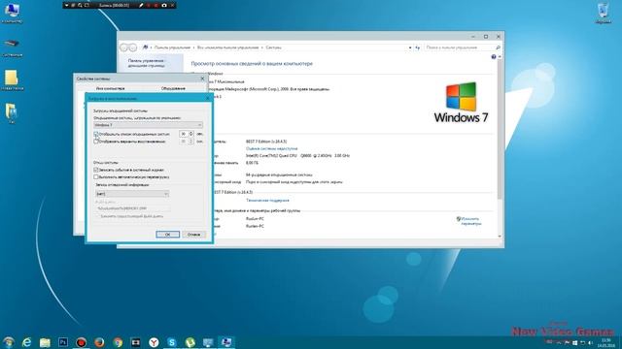
Task: Open the Start menu orb
Action: (x=9, y=342)
